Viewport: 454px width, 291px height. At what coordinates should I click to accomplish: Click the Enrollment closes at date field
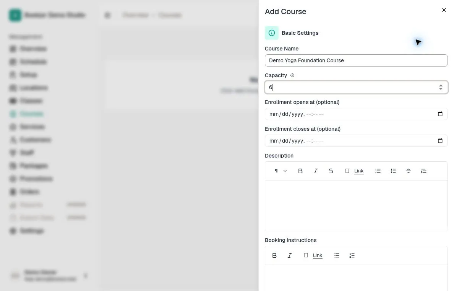point(356,141)
